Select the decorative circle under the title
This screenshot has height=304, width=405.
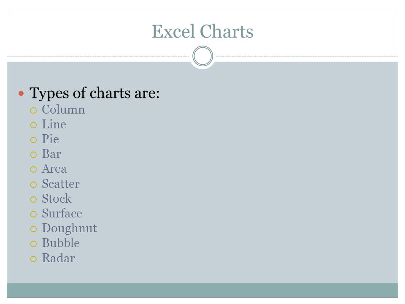[203, 56]
